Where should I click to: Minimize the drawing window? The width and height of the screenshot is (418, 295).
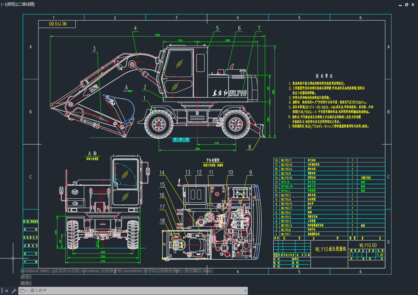(400, 5)
